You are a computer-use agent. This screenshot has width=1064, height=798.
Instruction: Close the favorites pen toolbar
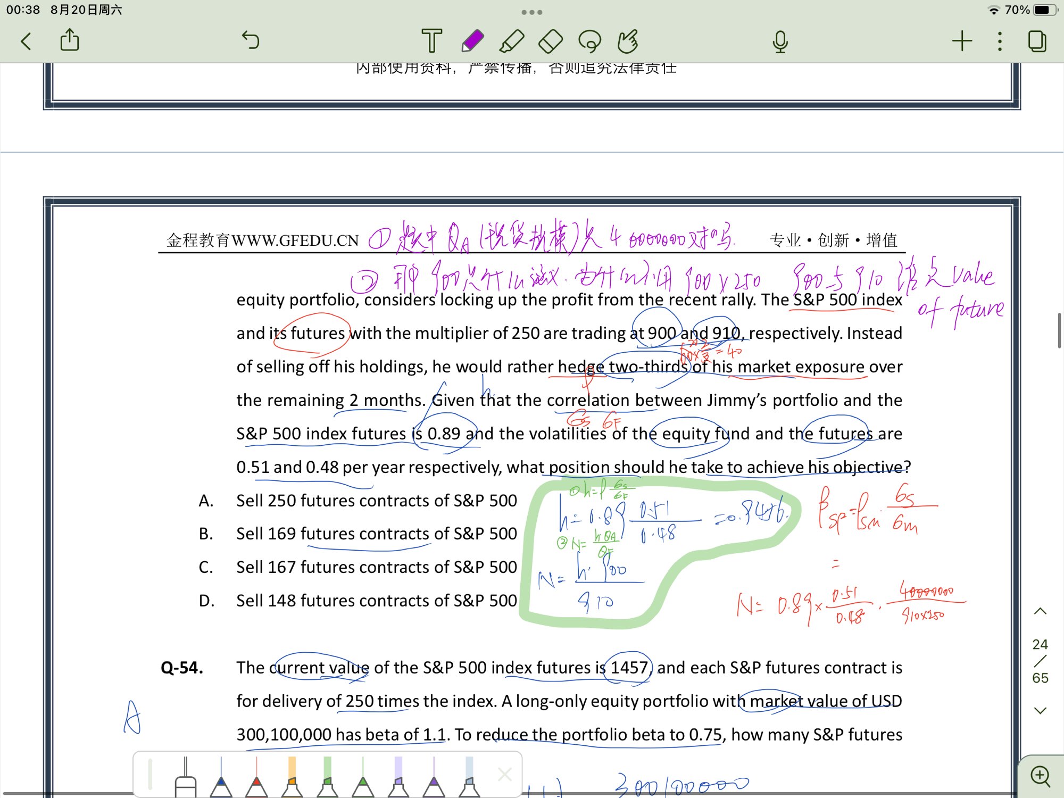(504, 775)
